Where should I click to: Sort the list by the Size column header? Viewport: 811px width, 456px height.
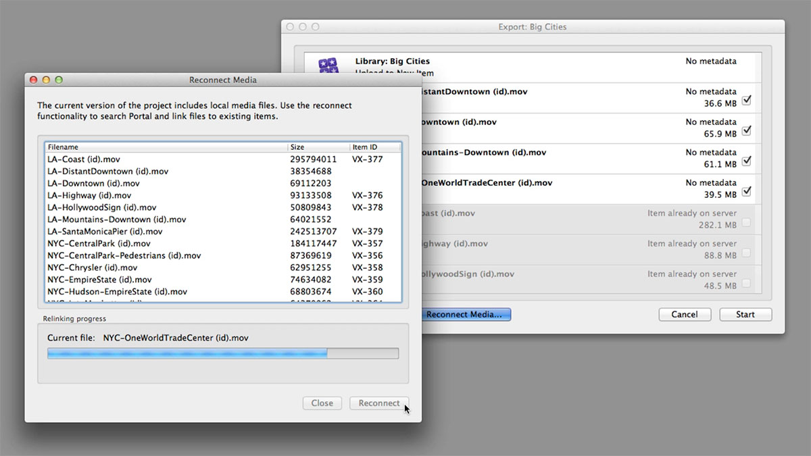pyautogui.click(x=318, y=147)
